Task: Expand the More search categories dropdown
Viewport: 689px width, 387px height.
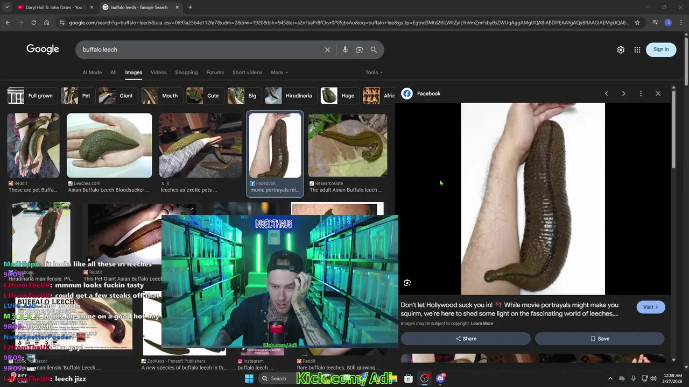Action: [279, 73]
